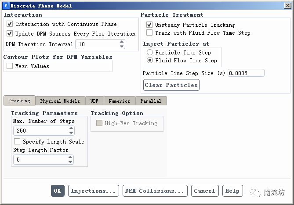Disable Unsteady Particle Tracking checkbox
Image resolution: width=294 pixels, height=205 pixels.
pyautogui.click(x=149, y=25)
